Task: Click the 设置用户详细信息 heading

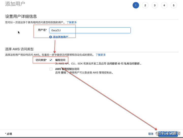Action: click(21, 16)
